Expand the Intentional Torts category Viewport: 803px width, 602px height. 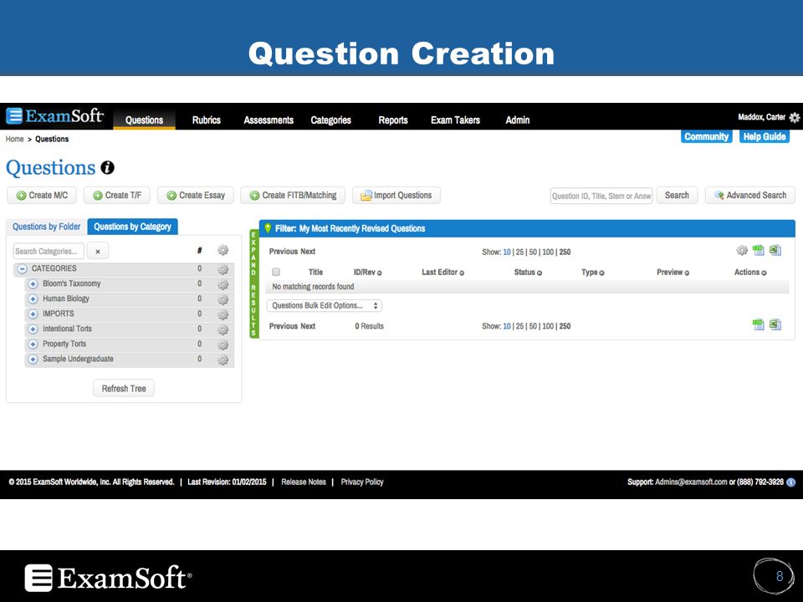[33, 329]
